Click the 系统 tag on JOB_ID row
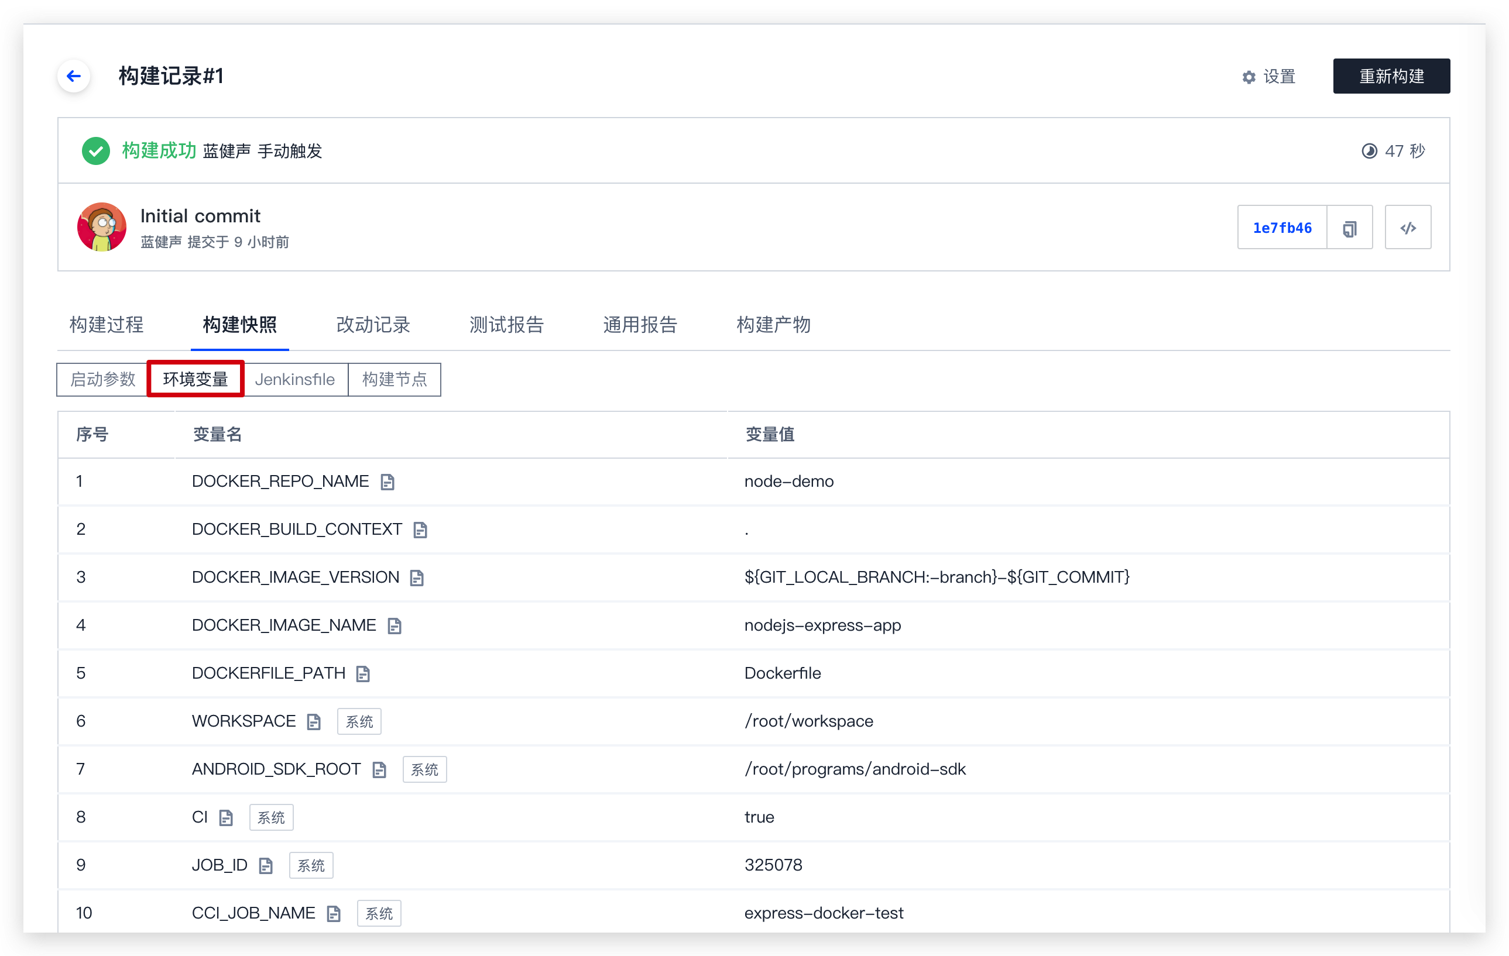1509x956 pixels. click(x=311, y=866)
